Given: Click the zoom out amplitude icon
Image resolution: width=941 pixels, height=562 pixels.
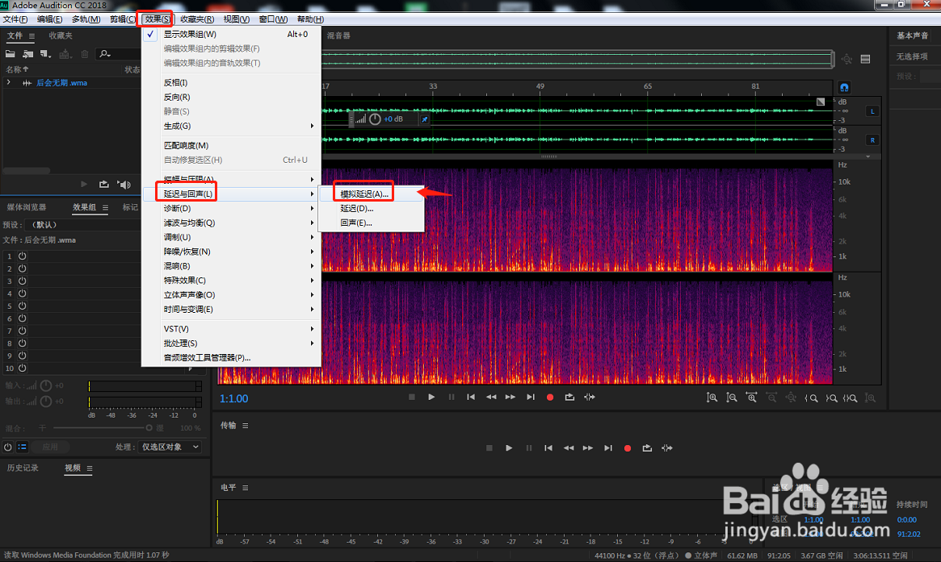Looking at the screenshot, I should pyautogui.click(x=732, y=398).
